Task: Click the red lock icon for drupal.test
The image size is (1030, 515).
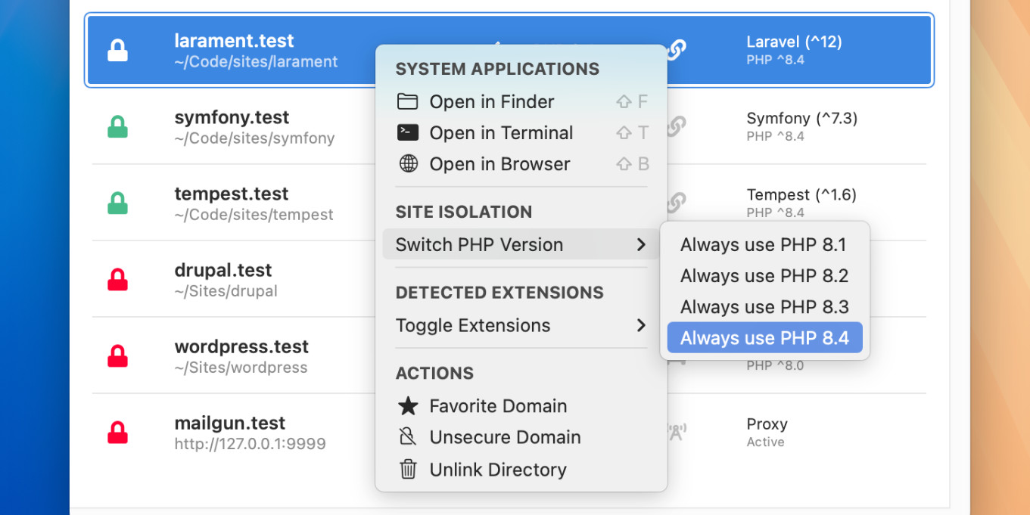Action: pos(117,280)
